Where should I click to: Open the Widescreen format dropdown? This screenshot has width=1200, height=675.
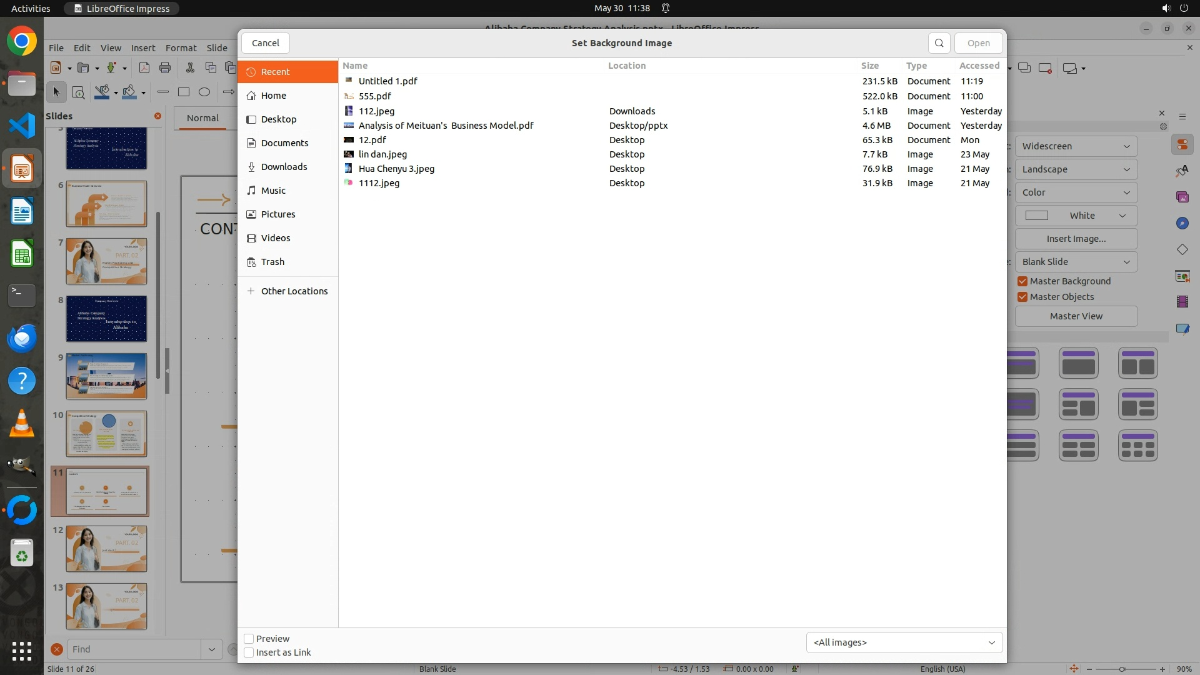point(1076,146)
